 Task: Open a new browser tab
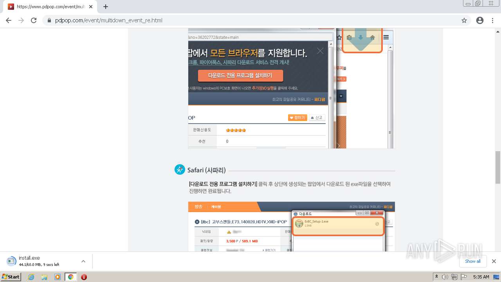[106, 7]
